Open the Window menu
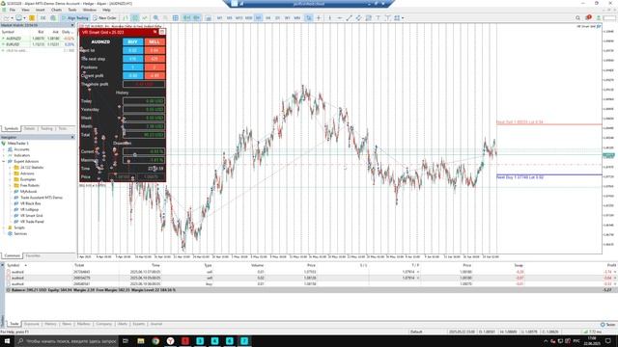This screenshot has height=347, width=618. click(90, 10)
